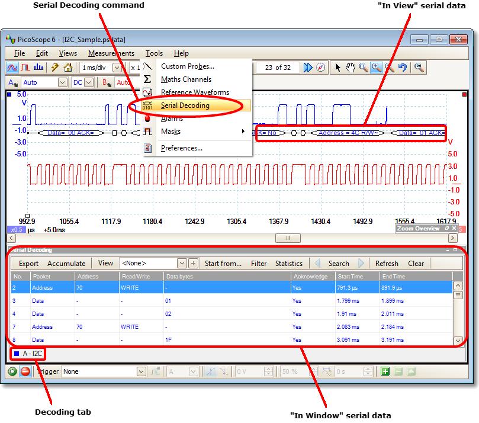
Task: Click the Preferences menu icon
Action: tap(148, 148)
